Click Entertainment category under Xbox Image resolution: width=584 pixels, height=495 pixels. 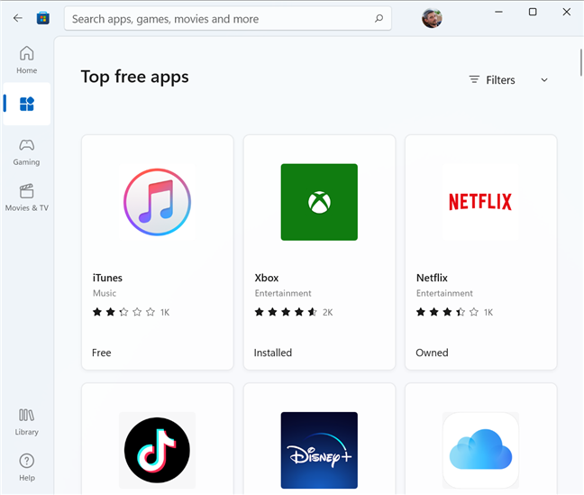pos(283,293)
